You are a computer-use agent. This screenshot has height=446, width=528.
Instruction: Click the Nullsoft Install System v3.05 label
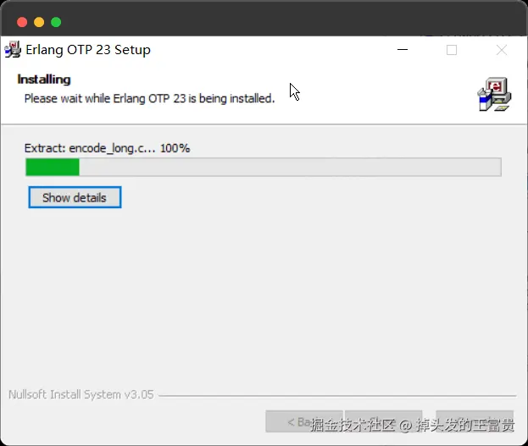(81, 394)
